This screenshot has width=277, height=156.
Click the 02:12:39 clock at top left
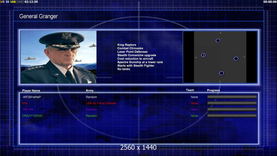point(31,2)
